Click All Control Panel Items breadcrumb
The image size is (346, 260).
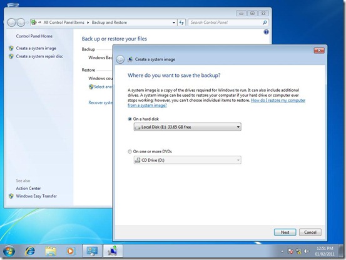click(x=64, y=22)
